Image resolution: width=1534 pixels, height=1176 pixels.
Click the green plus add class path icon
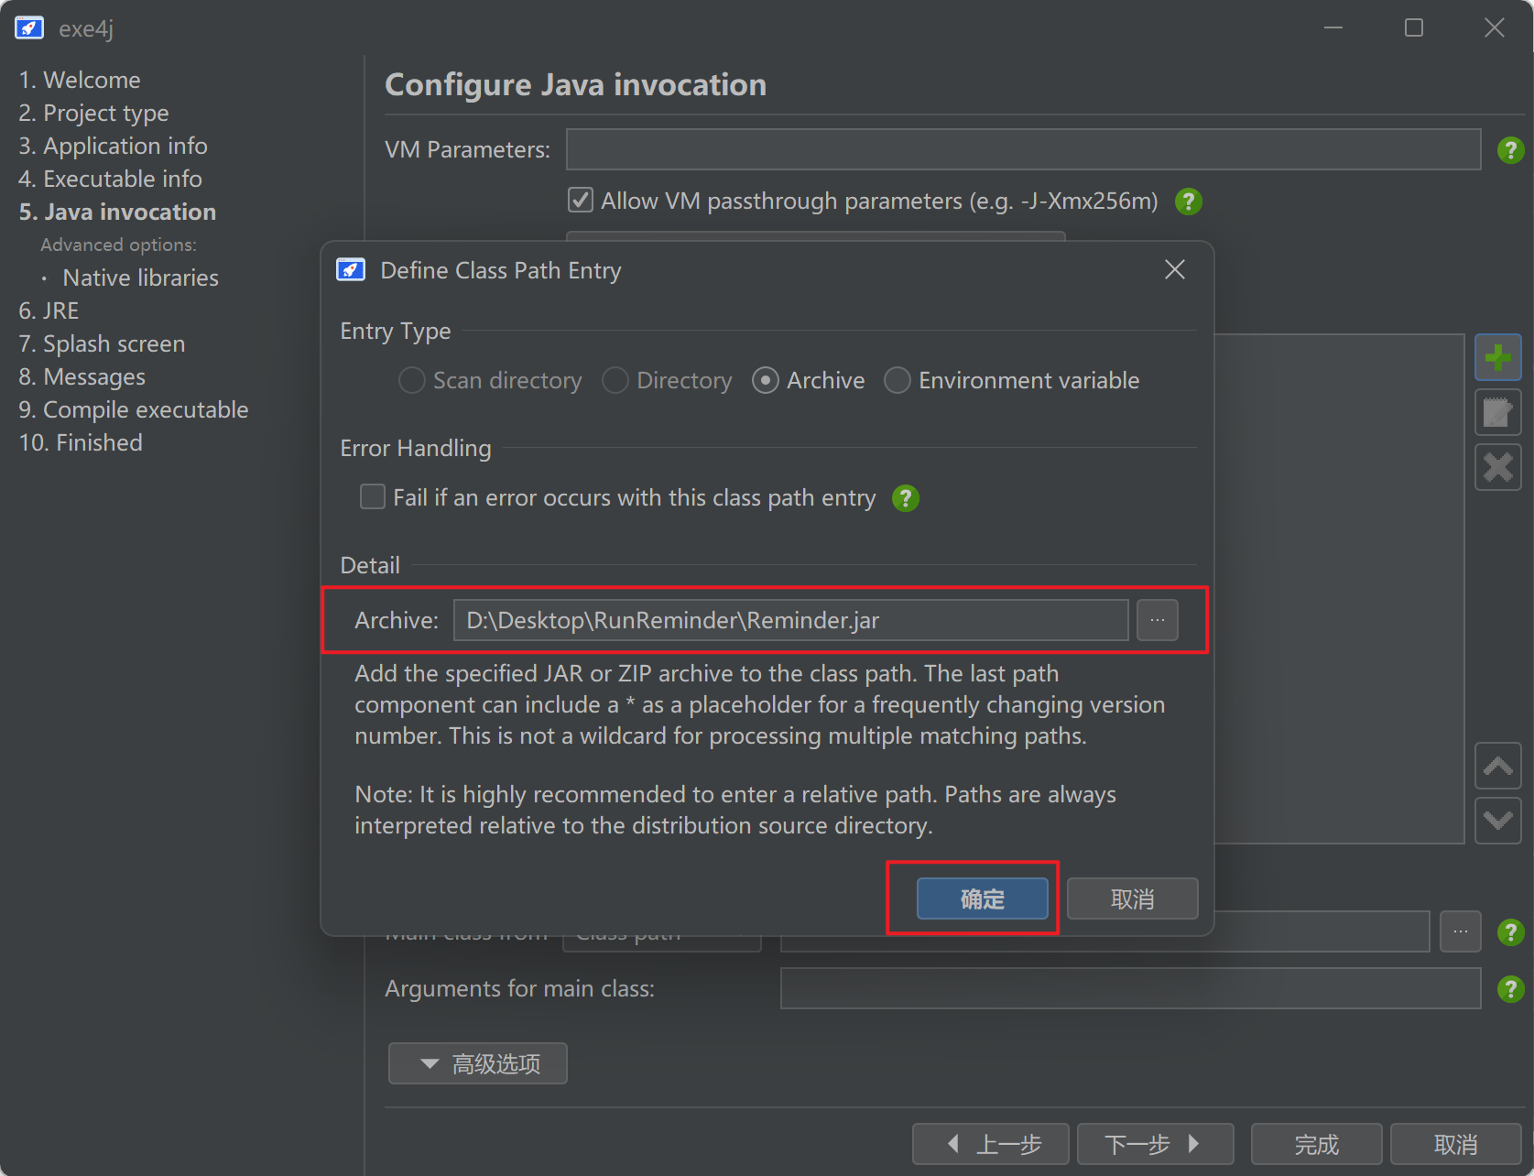point(1497,357)
